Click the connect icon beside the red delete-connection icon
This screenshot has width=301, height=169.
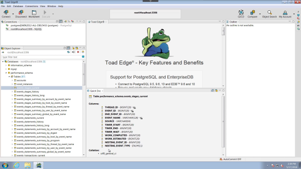69,22
